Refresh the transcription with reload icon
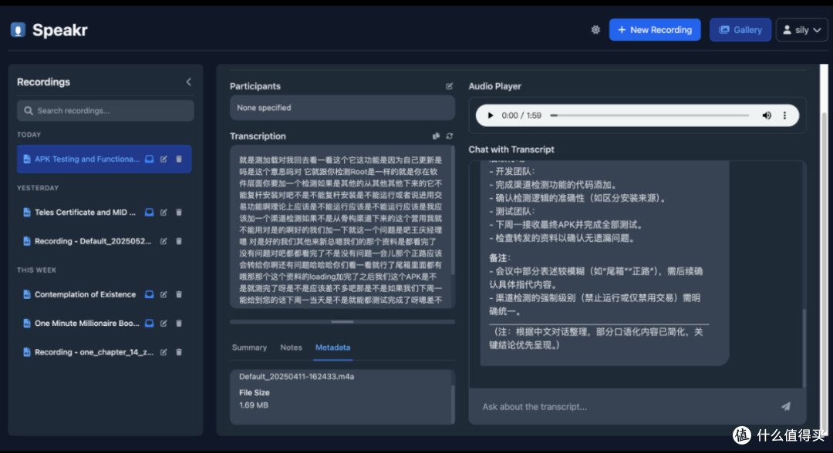This screenshot has width=833, height=453. pos(450,136)
